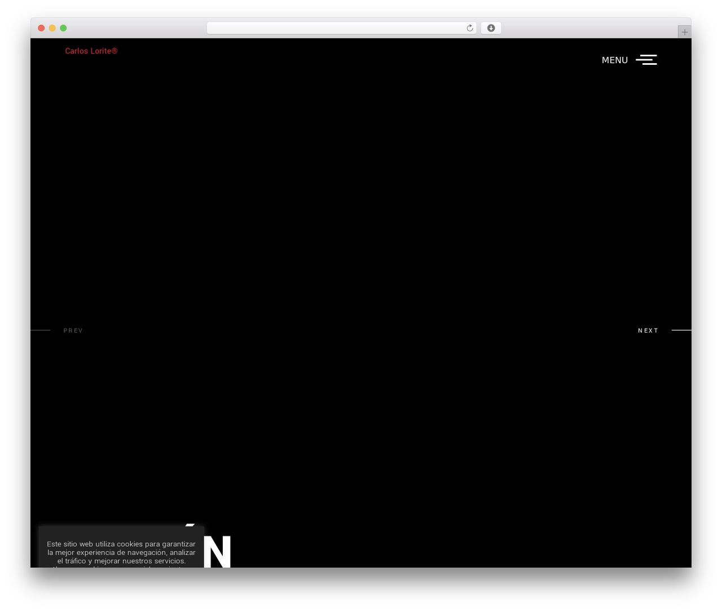
Task: Click the cookie notice text
Action: (121, 555)
